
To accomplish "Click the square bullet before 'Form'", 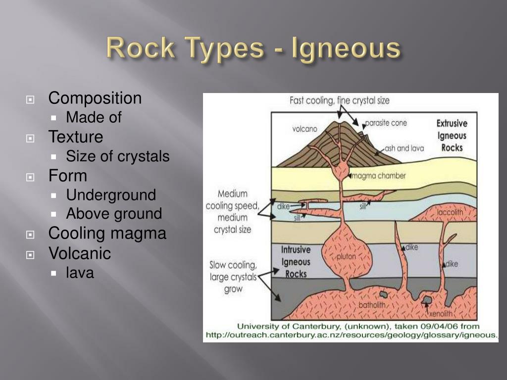I will tap(30, 177).
